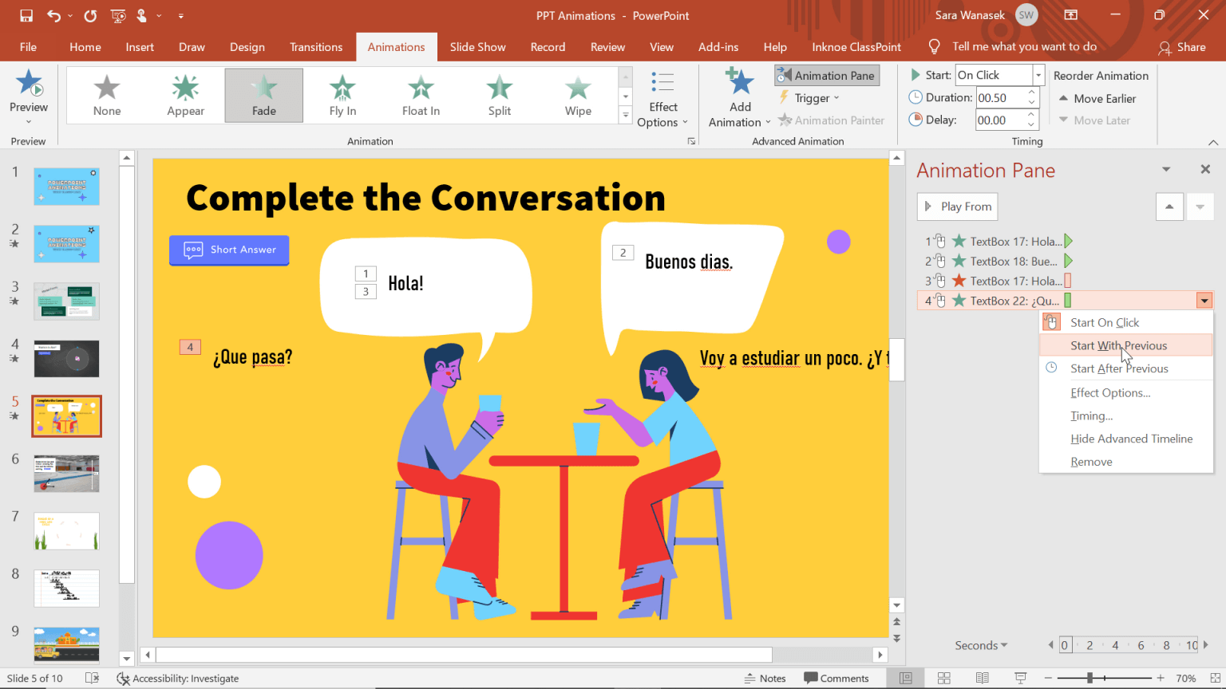
Task: Click the Add Animation button
Action: click(738, 96)
